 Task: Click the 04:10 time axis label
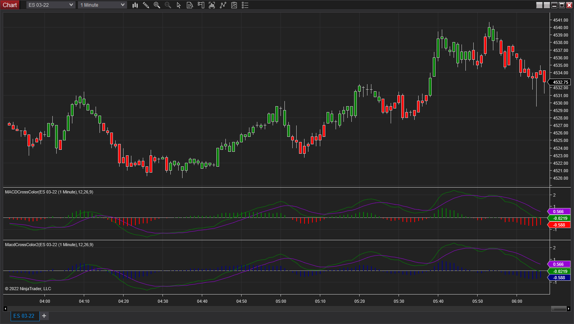[84, 301]
